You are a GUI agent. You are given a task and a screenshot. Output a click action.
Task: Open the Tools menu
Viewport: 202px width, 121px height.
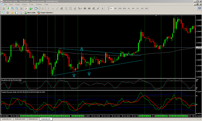tap(31, 5)
